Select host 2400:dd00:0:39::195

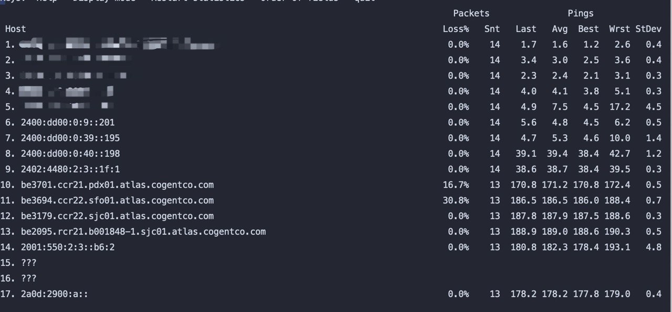[x=70, y=138]
